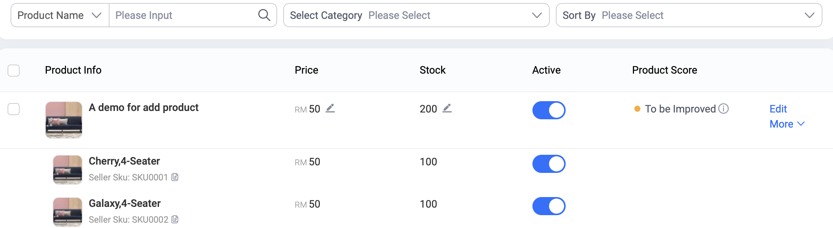
Task: Click the Edit link for demo product
Action: (x=778, y=109)
